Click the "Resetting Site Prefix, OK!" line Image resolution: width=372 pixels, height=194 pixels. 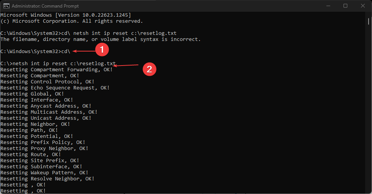coord(40,160)
